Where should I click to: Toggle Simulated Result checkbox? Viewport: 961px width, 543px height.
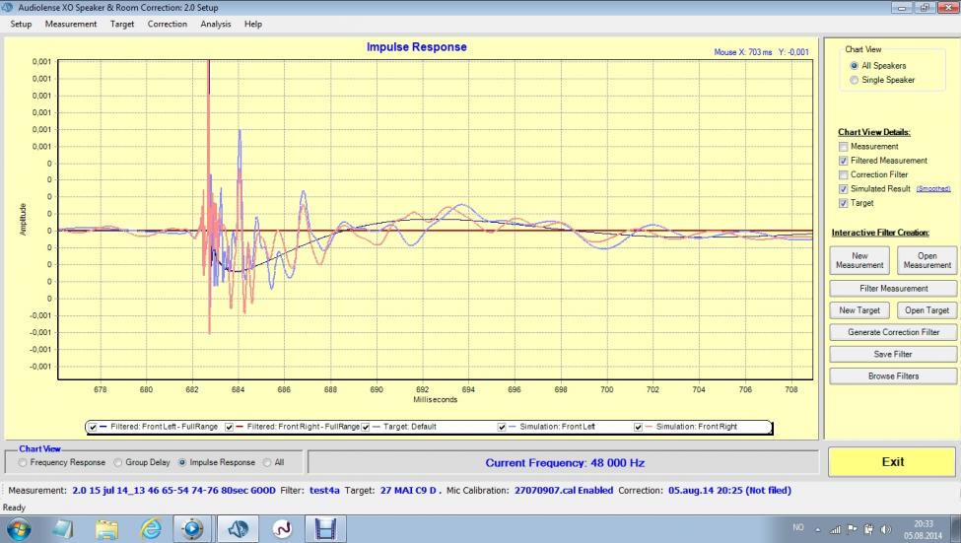tap(844, 189)
